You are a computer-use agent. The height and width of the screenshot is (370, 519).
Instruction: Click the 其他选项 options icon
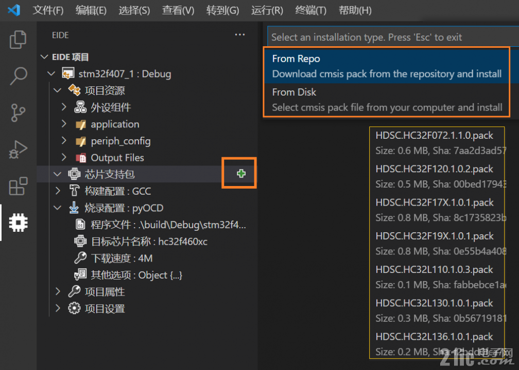[80, 275]
